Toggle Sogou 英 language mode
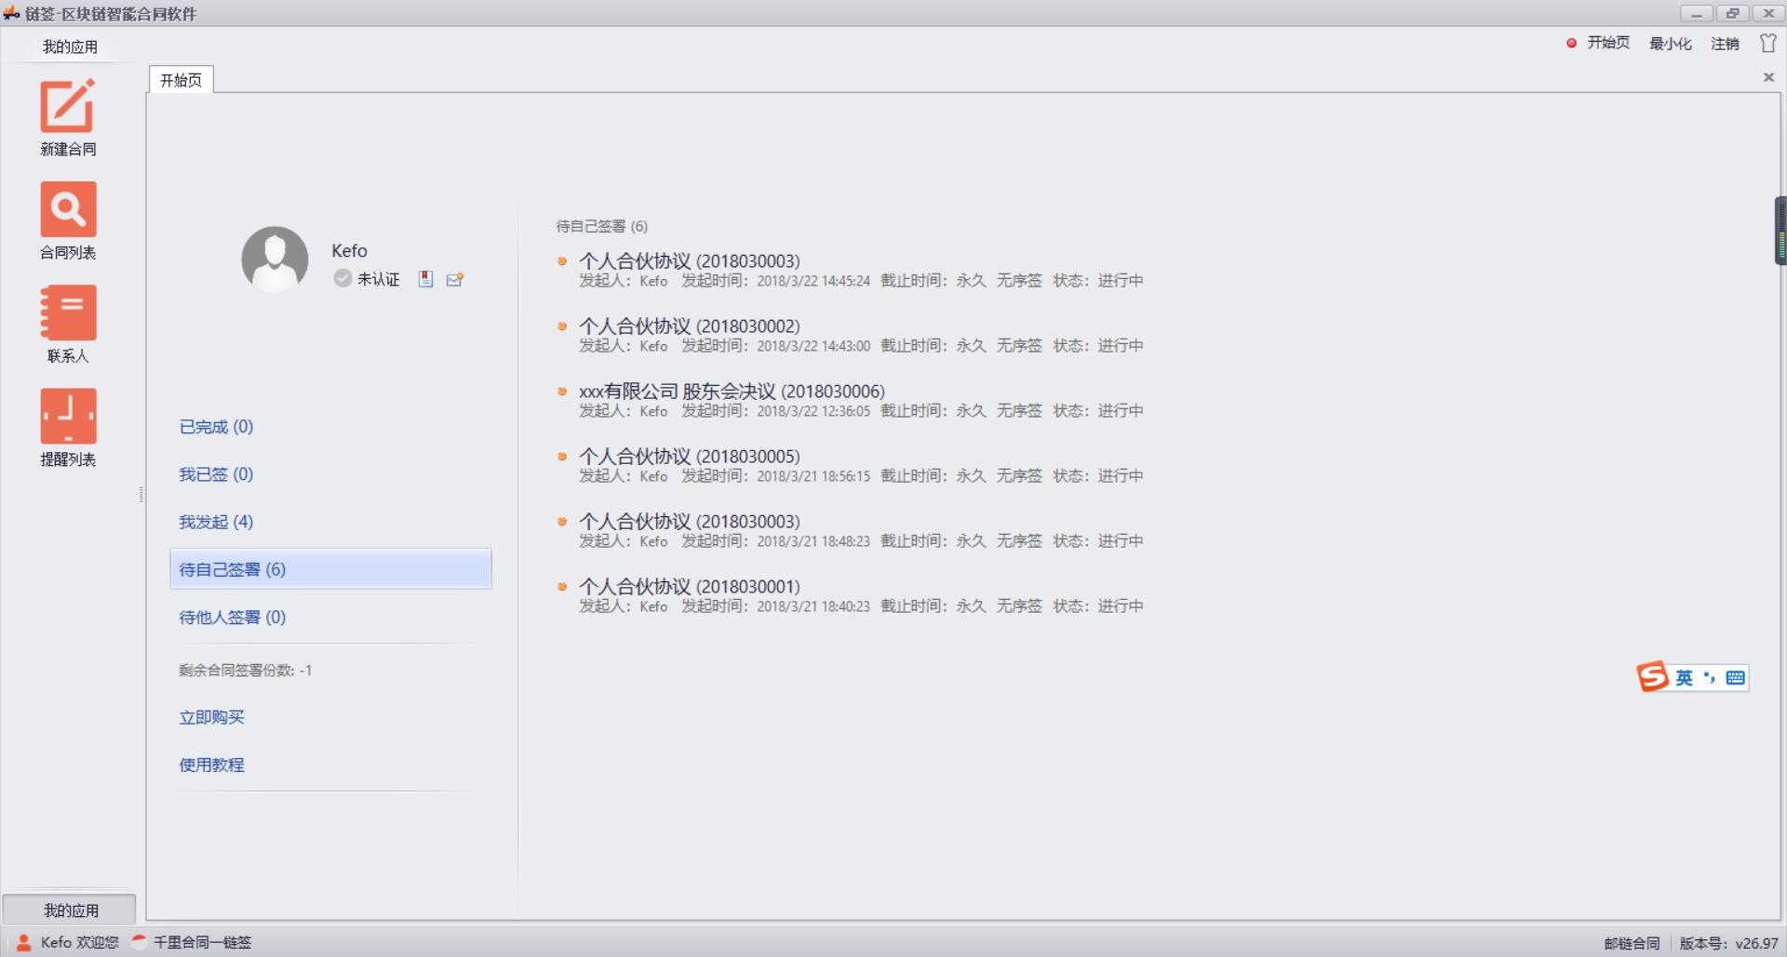 click(x=1684, y=678)
